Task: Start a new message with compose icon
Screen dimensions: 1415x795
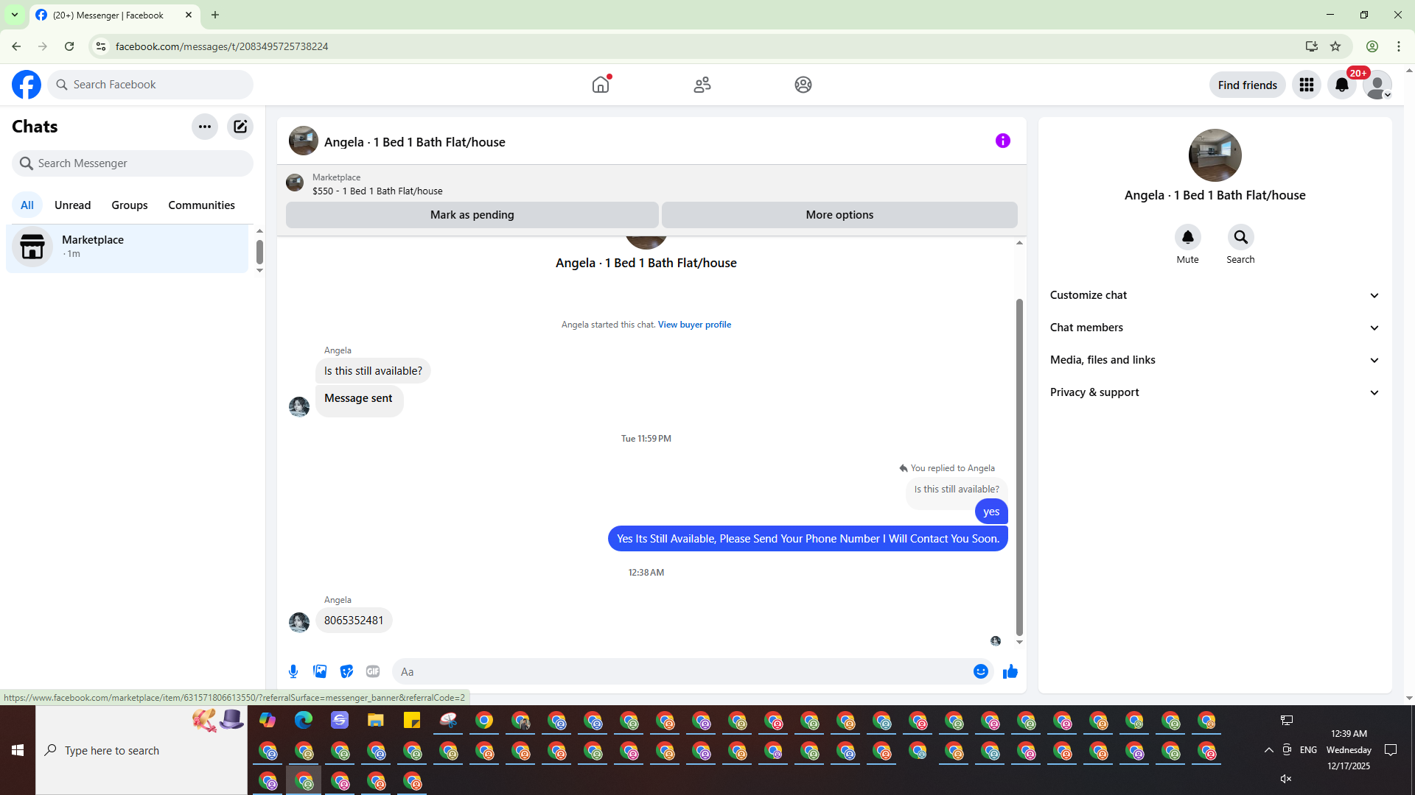Action: click(x=240, y=127)
